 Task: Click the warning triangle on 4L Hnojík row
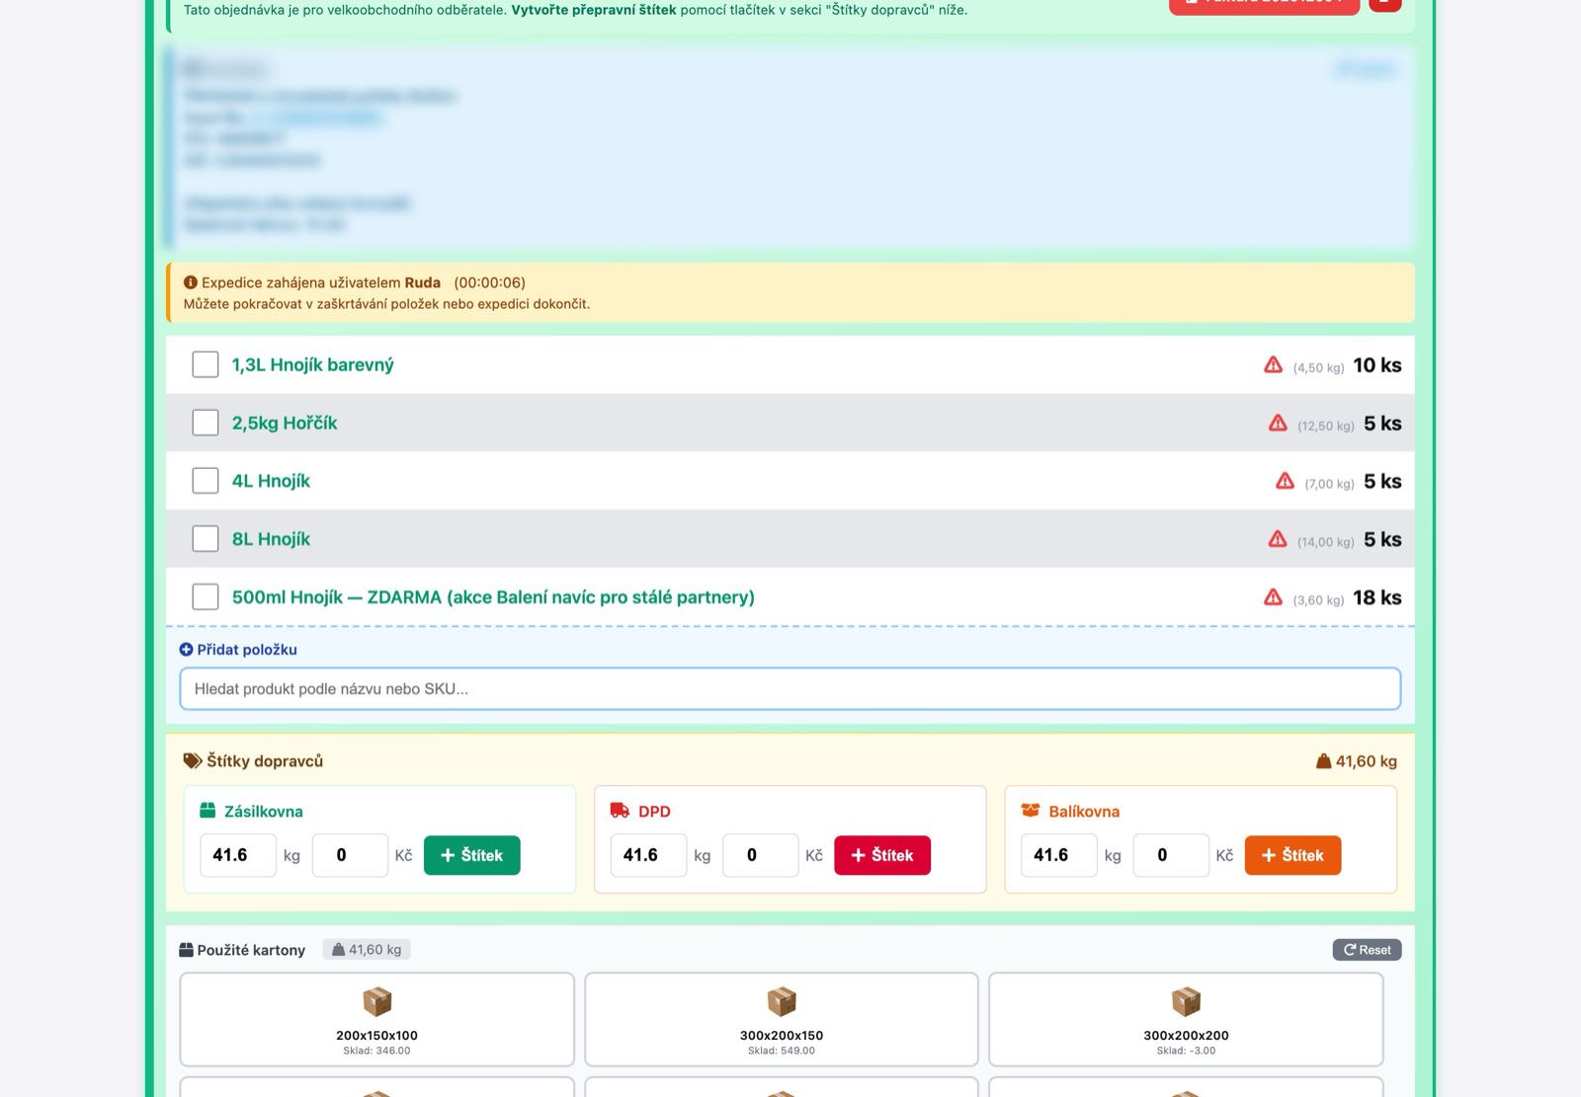(x=1285, y=481)
